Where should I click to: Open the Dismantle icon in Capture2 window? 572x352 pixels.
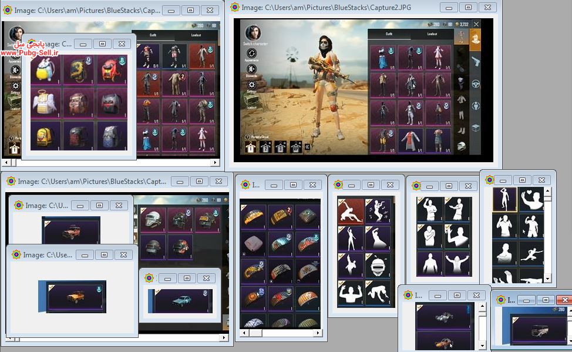pyautogui.click(x=251, y=69)
